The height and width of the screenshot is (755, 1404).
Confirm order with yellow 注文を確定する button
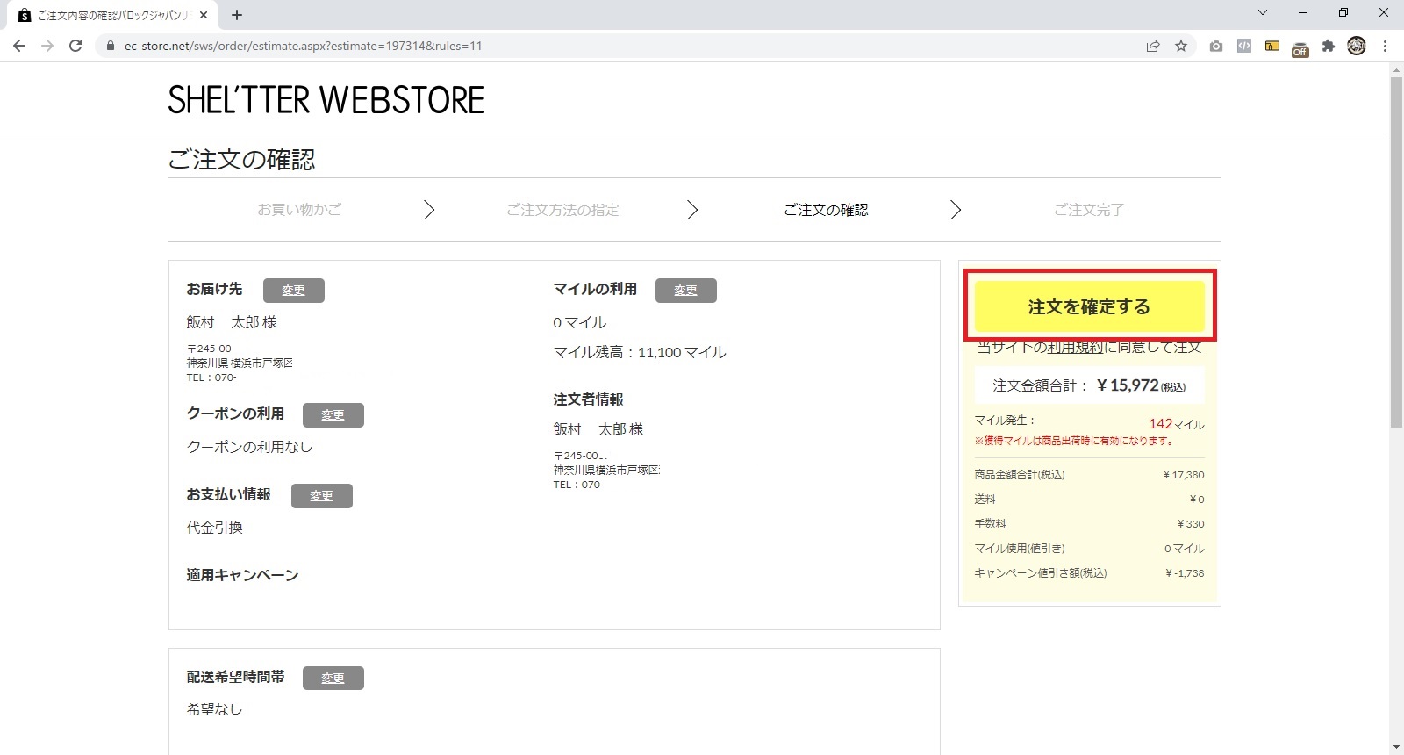pyautogui.click(x=1089, y=306)
